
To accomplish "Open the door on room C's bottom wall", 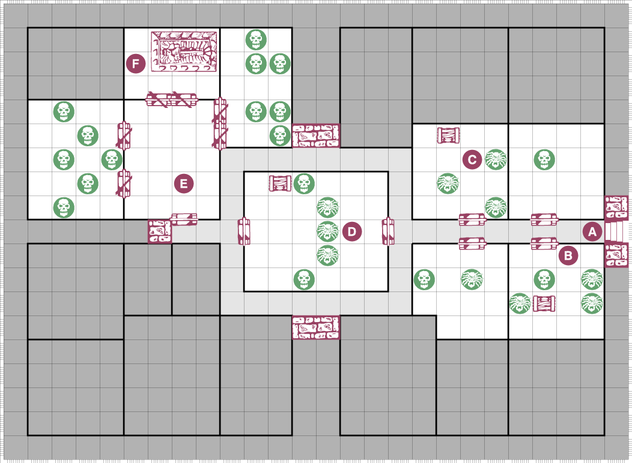I will [472, 220].
